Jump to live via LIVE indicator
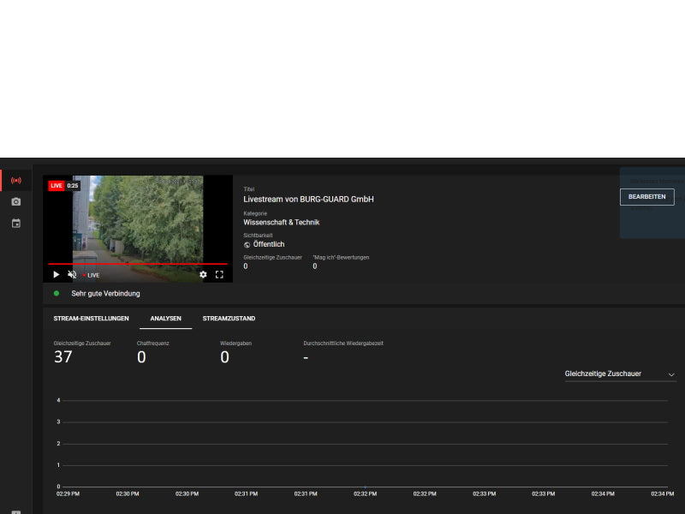Viewport: 685px width, 514px height. [92, 275]
